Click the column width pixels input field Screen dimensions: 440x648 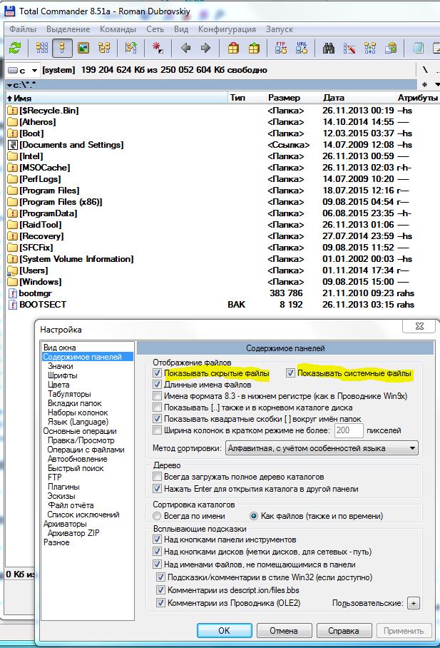(x=348, y=431)
